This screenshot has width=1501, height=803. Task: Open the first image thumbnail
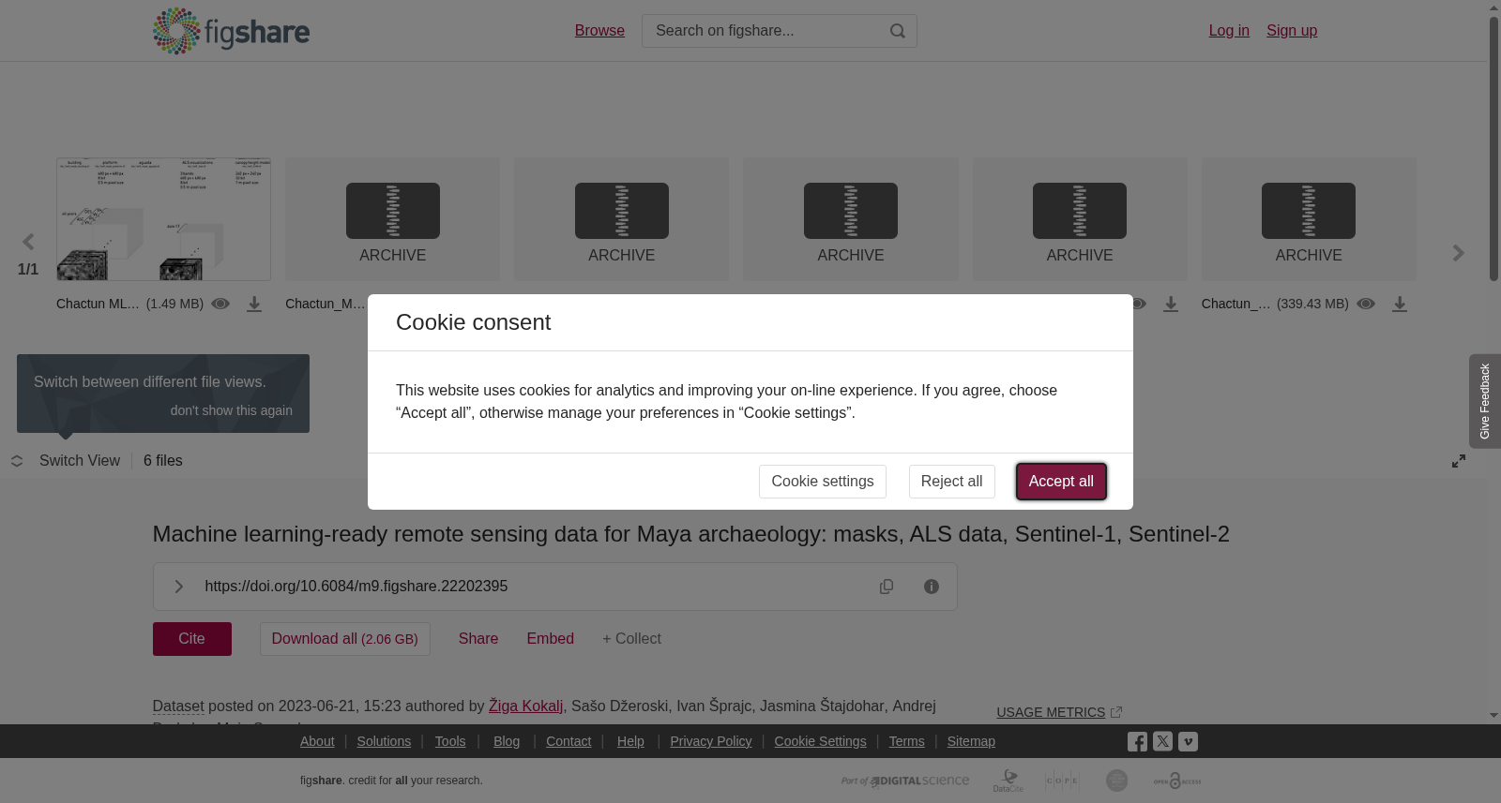pos(163,219)
